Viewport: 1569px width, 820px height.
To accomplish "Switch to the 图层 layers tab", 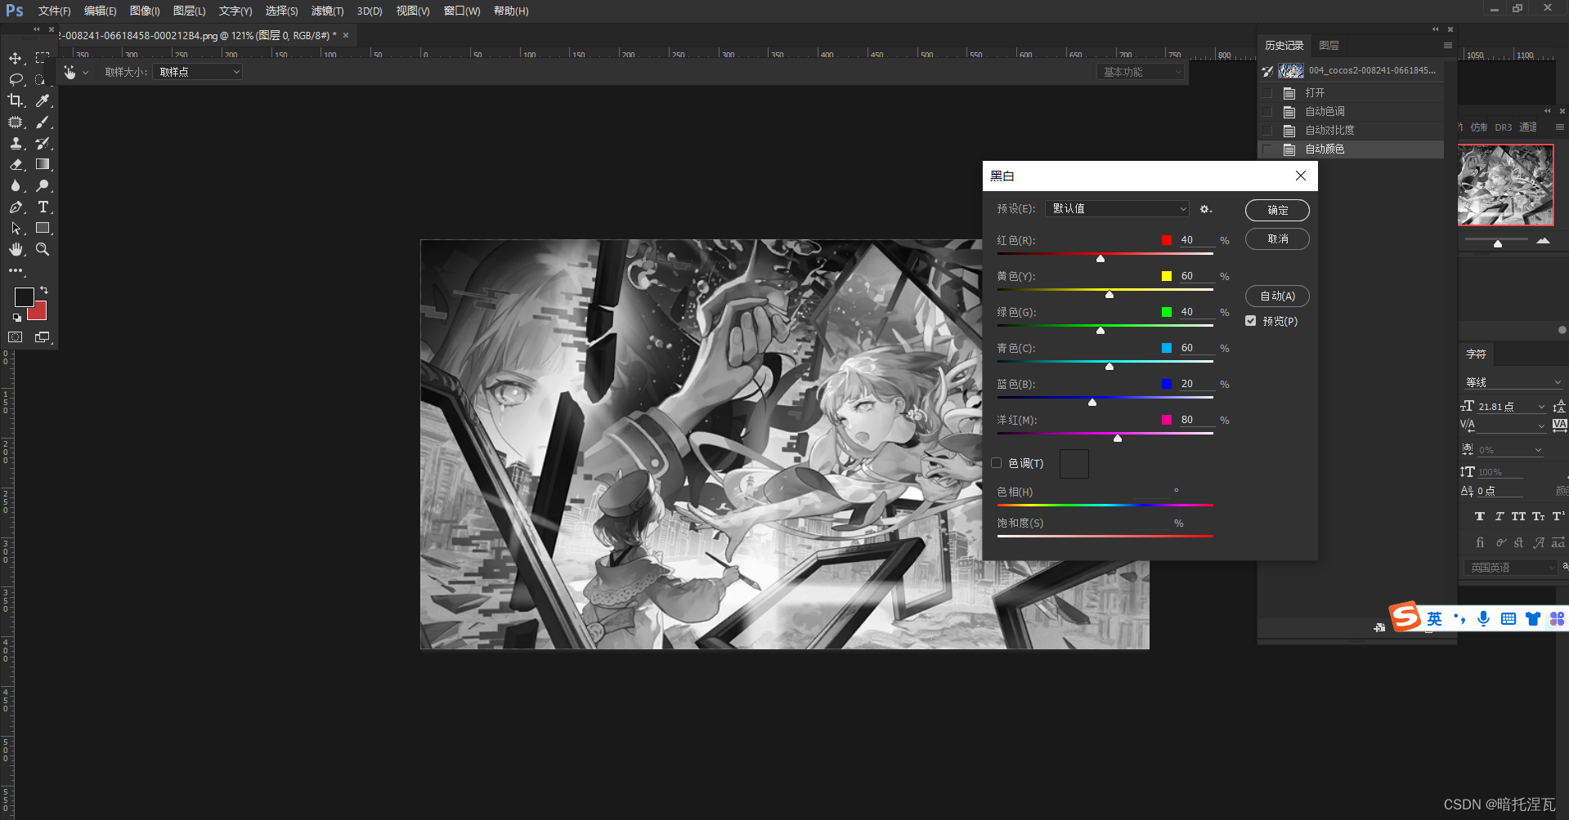I will [x=1329, y=46].
